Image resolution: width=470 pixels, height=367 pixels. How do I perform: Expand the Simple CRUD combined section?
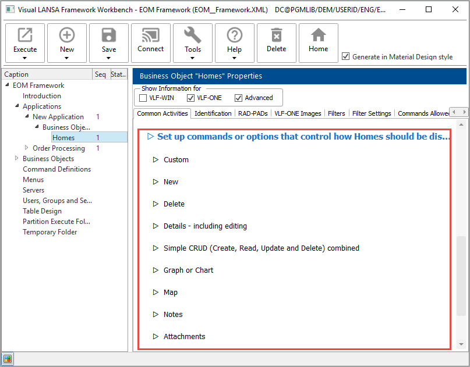pyautogui.click(x=156, y=248)
